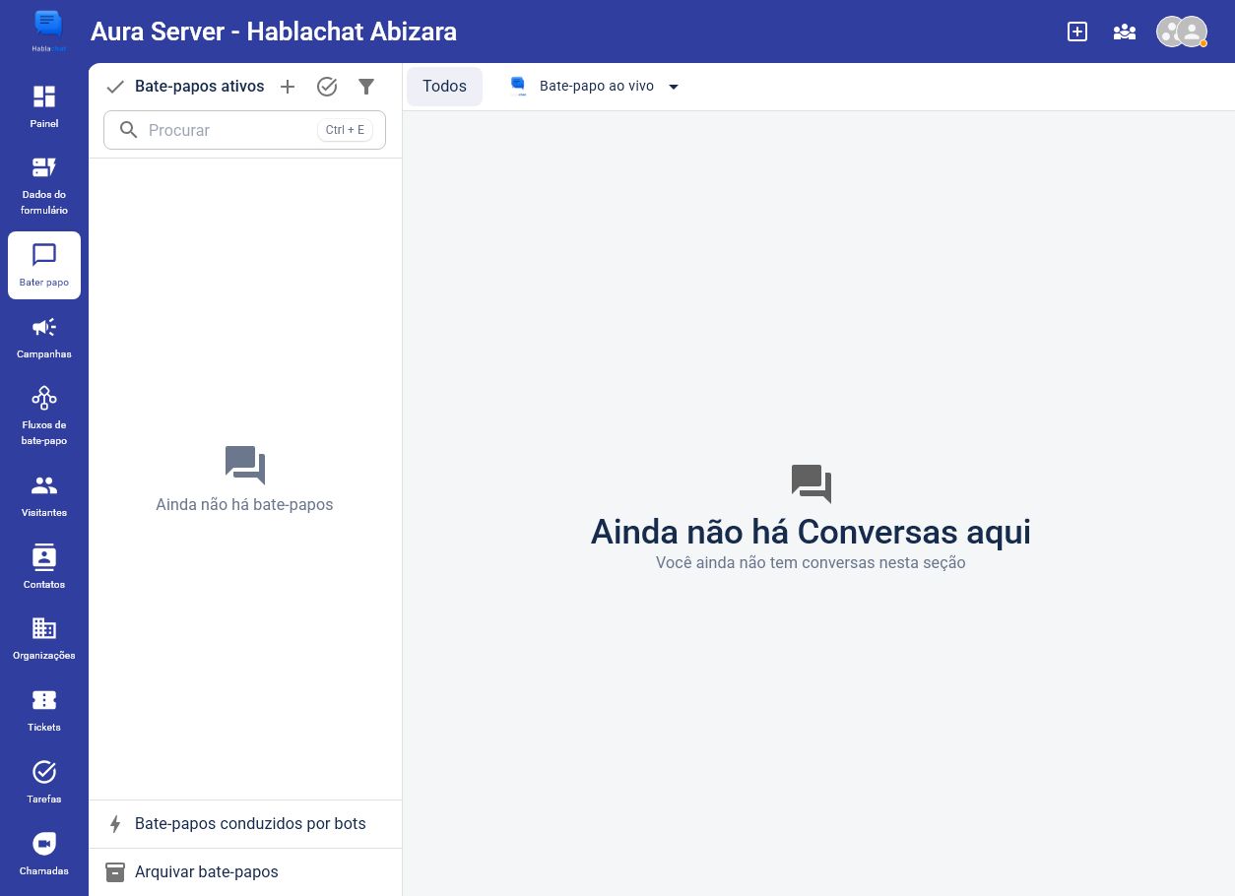Go to Fluxos de bate-papo

[x=44, y=416]
